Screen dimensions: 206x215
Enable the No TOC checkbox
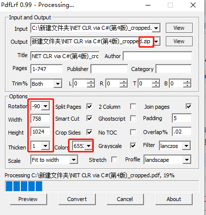pyautogui.click(x=133, y=132)
